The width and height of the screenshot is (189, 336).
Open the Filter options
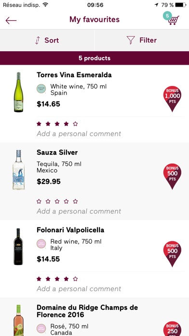(x=142, y=40)
